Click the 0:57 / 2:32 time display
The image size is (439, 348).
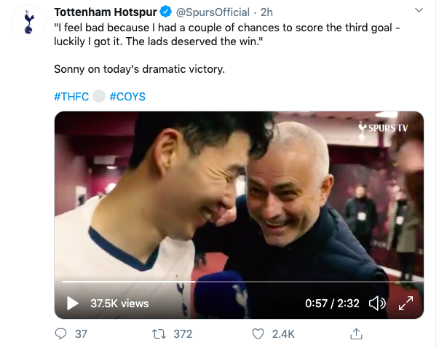[333, 303]
